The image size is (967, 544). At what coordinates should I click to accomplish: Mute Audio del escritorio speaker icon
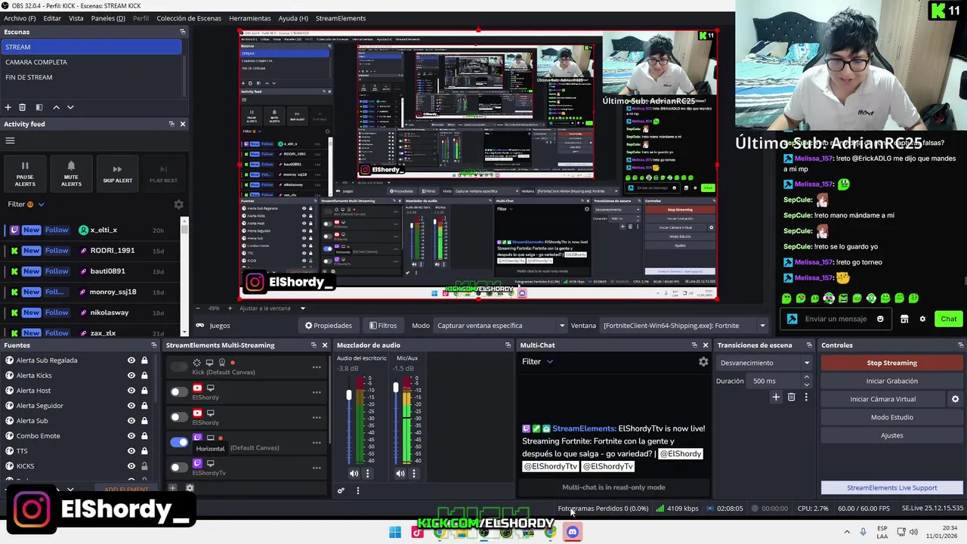354,474
